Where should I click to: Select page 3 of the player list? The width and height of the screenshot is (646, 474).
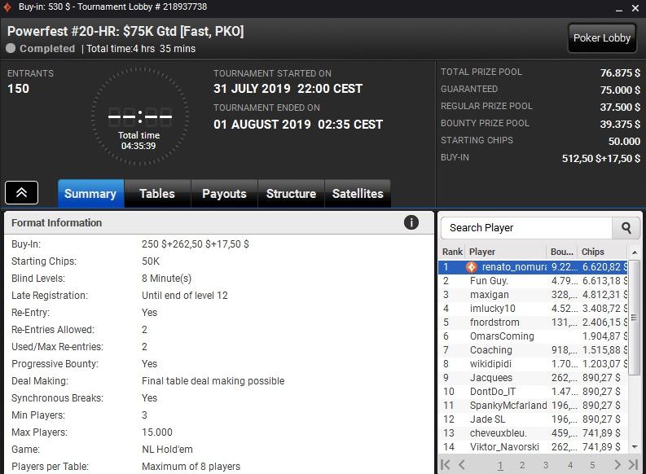tap(546, 465)
